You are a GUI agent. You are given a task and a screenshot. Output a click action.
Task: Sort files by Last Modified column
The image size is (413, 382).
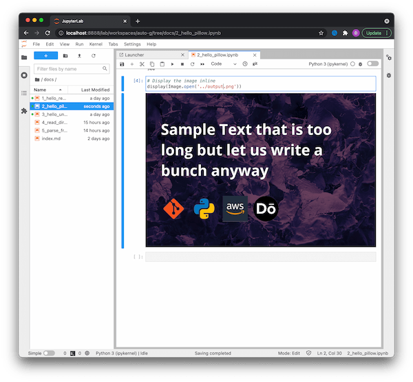(x=94, y=90)
